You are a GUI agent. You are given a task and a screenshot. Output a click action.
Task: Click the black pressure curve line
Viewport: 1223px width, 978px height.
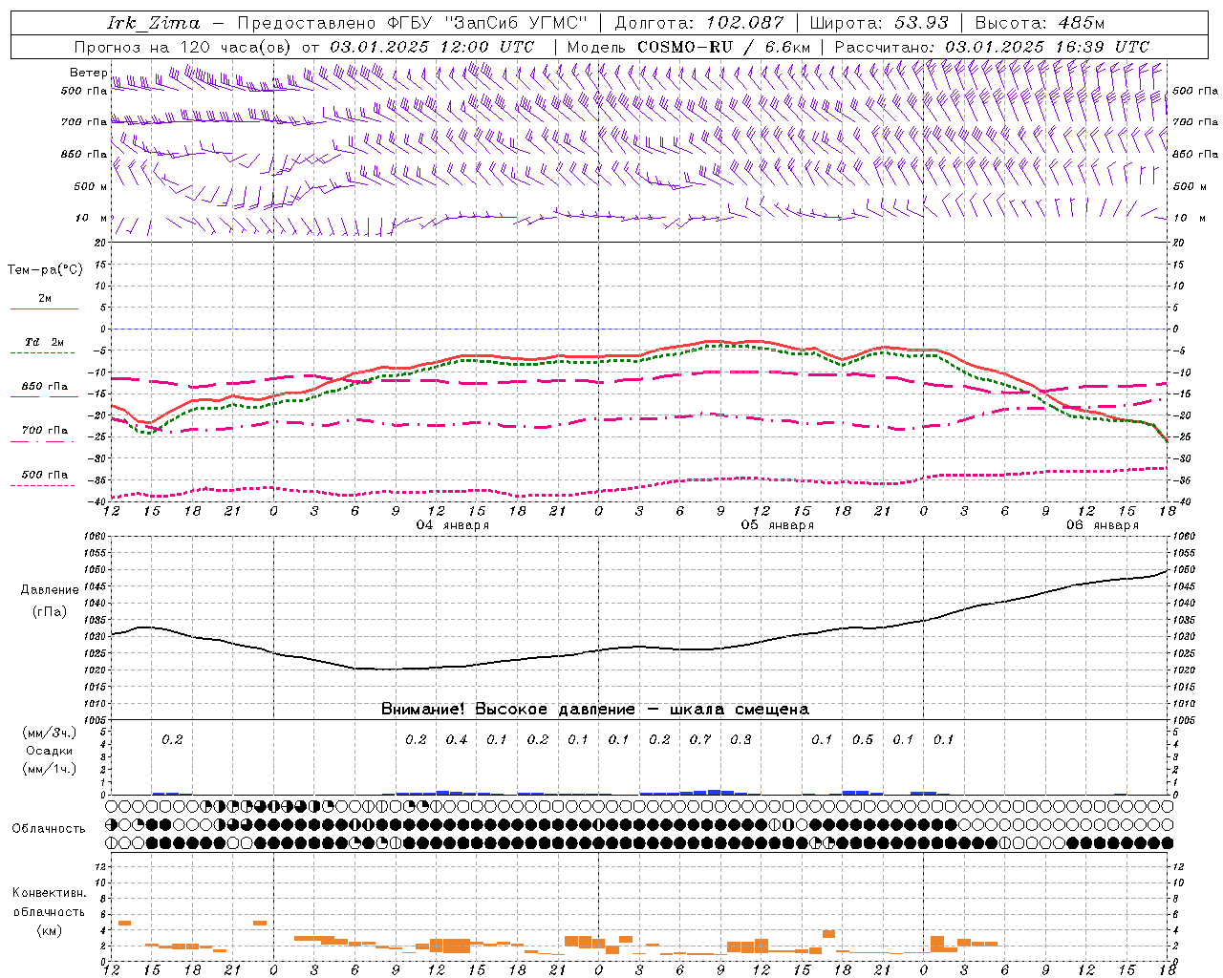click(x=640, y=647)
